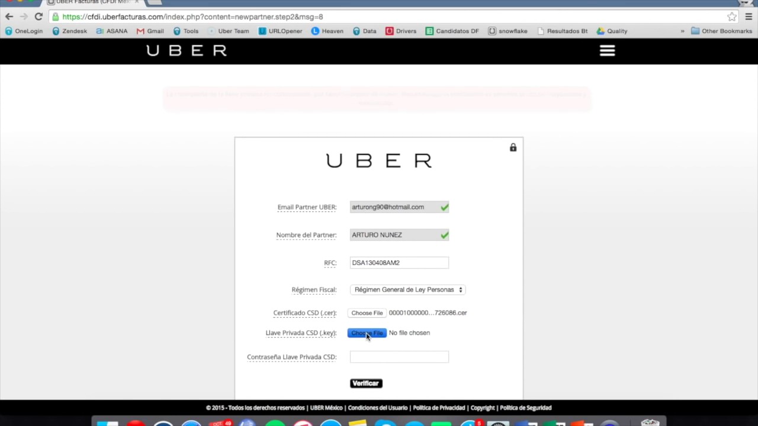Click the 'Email Partner UBER:' label
Screen dimensions: 758x426
tap(307, 207)
